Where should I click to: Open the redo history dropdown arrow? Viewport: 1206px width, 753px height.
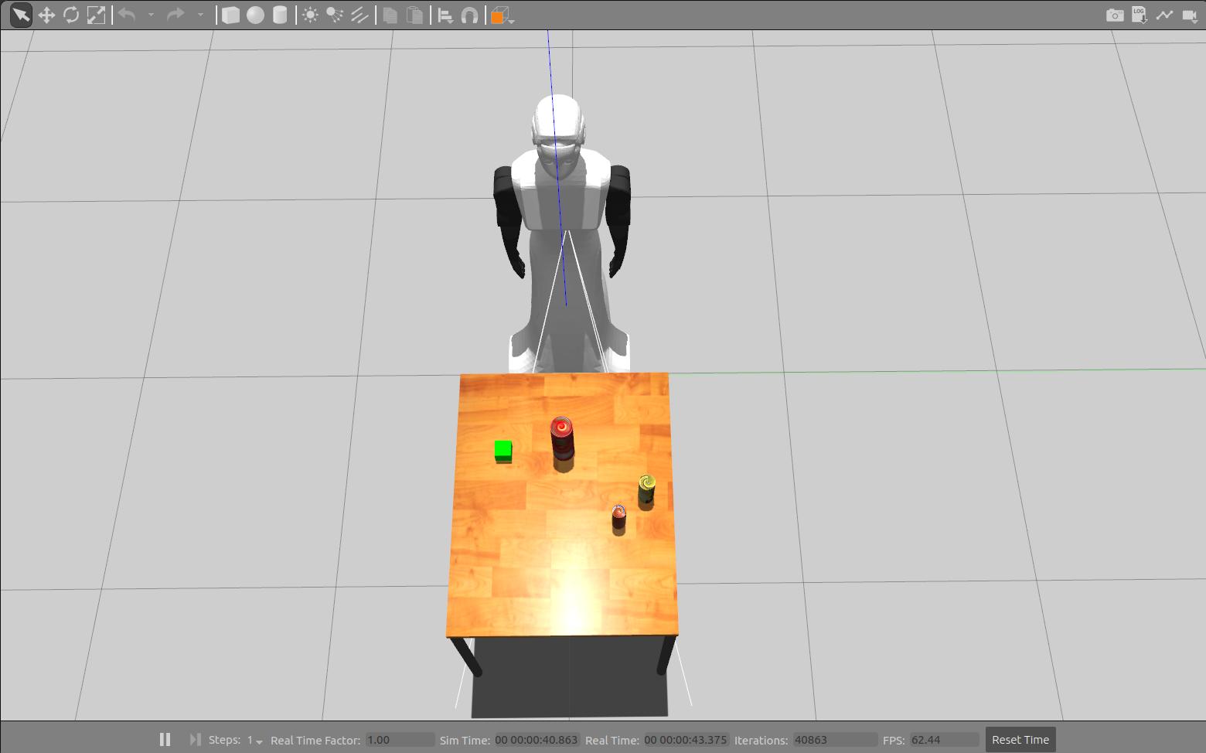coord(200,15)
